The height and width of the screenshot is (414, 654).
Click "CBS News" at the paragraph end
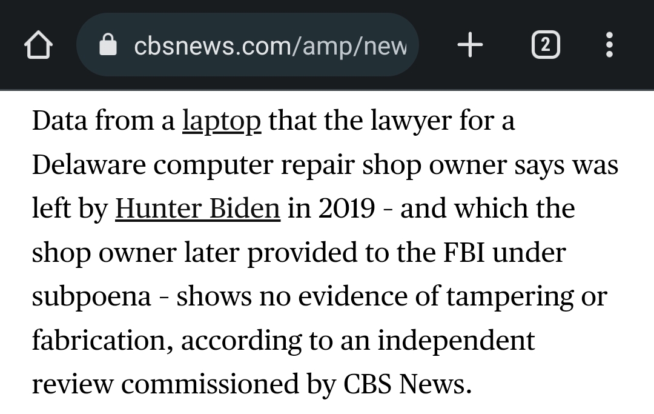408,384
